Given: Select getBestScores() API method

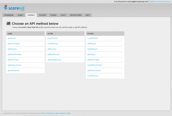Looking at the screenshot, I should (x=53, y=54).
